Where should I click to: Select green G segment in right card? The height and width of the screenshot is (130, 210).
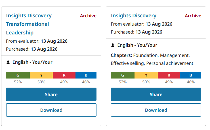[123, 75]
